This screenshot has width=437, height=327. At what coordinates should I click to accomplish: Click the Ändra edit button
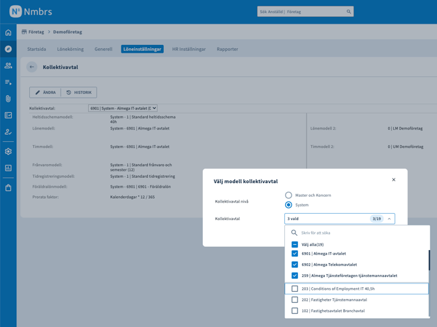coord(45,92)
